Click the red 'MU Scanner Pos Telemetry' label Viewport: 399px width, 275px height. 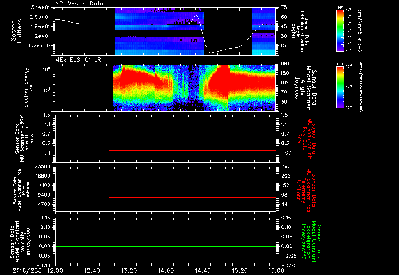coord(307,190)
